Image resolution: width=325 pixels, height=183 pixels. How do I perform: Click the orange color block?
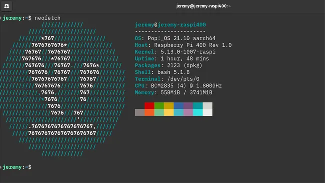click(149, 112)
